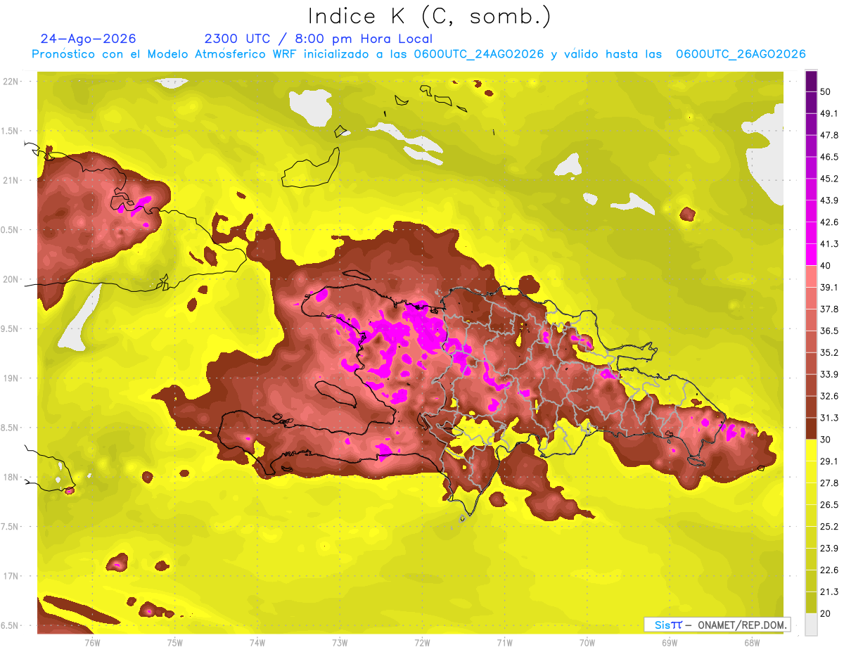Screen dimensions: 844x652
Task: Click the colorbar value 35.2
Action: click(829, 352)
